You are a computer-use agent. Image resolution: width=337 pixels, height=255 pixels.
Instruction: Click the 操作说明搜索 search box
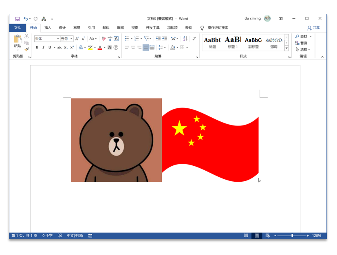click(218, 28)
